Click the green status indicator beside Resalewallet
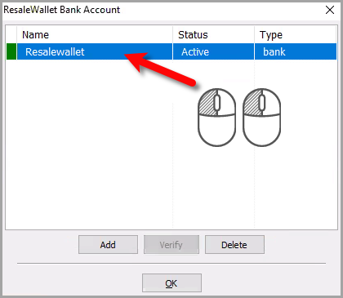This screenshot has width=343, height=298. pyautogui.click(x=11, y=51)
